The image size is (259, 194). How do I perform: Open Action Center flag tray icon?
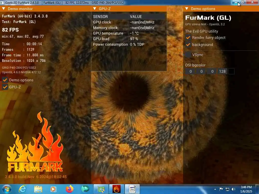coord(221,189)
